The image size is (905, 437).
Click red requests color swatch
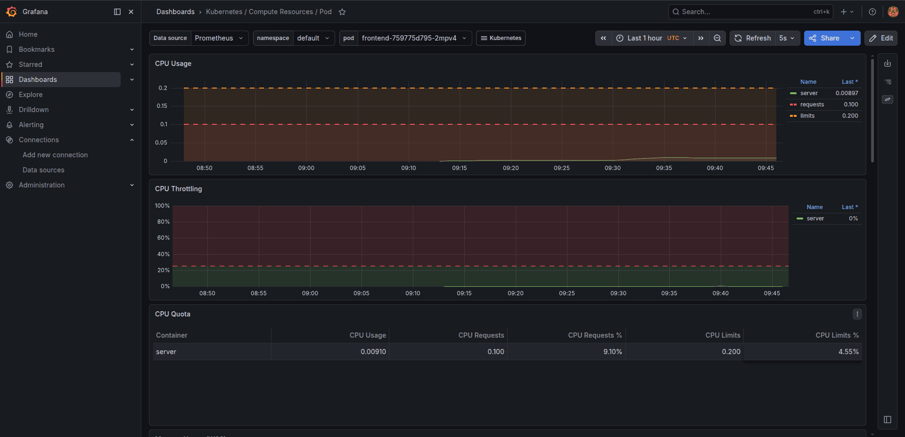click(793, 105)
